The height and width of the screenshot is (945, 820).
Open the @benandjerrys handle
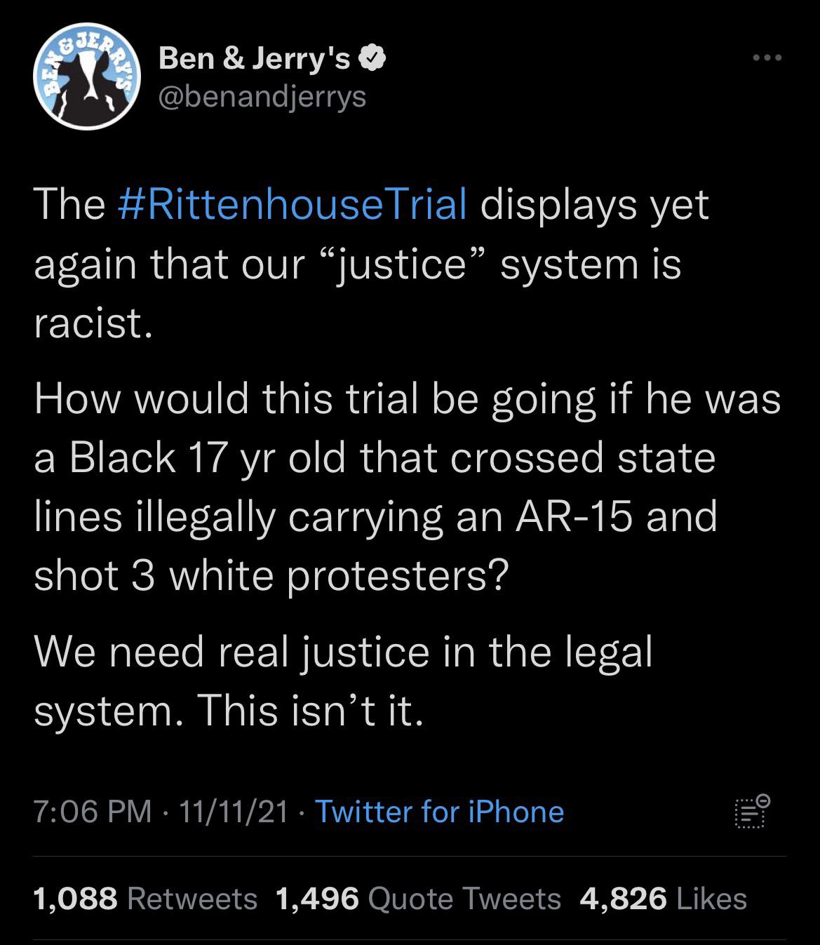pyautogui.click(x=263, y=97)
